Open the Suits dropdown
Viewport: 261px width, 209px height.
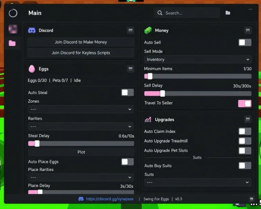[x=198, y=182]
